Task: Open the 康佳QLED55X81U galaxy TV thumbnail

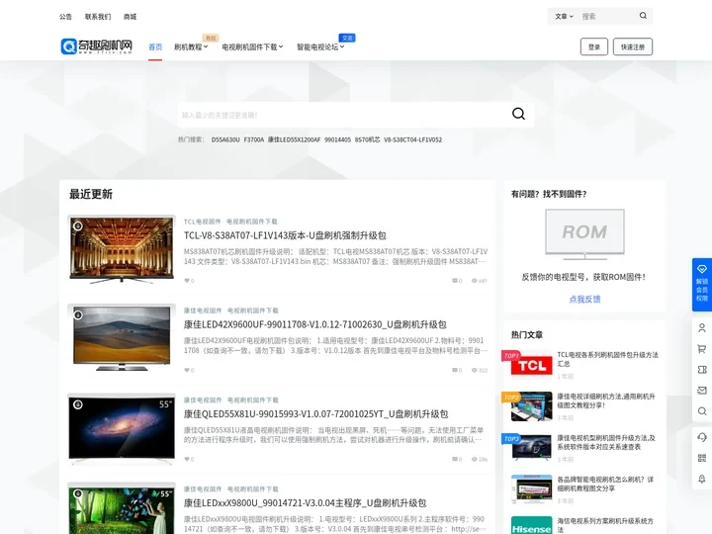Action: click(x=122, y=428)
